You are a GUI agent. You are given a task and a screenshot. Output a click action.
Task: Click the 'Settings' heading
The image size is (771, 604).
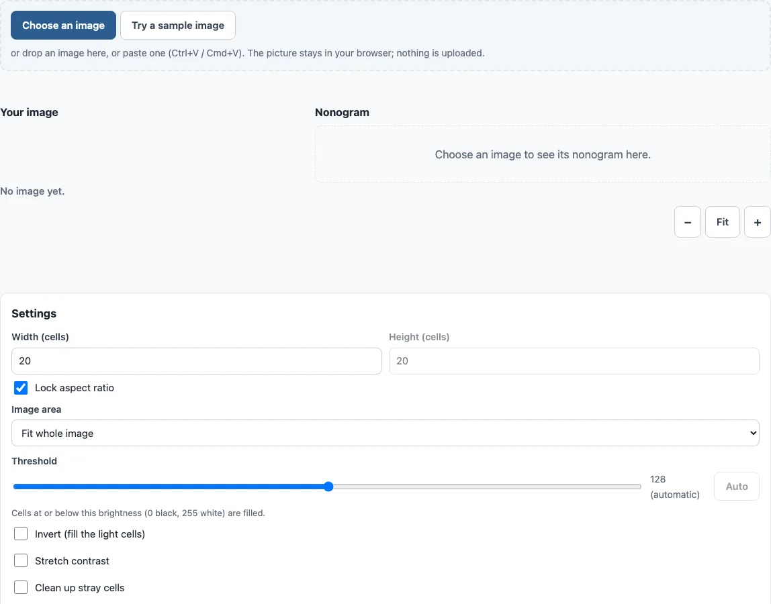pyautogui.click(x=34, y=313)
